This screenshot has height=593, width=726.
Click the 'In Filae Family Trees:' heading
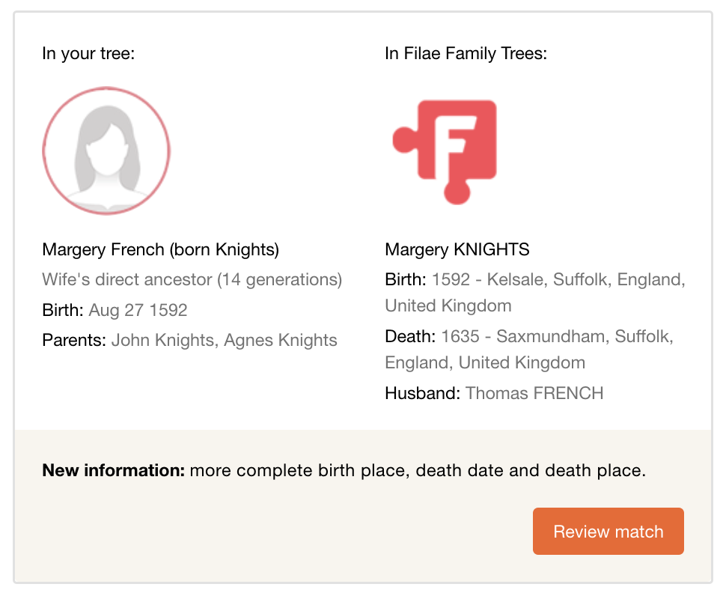coord(466,54)
